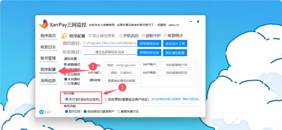This screenshot has width=282, height=130.
Task: Check the 订单通知 checkbox
Action: pos(66,83)
